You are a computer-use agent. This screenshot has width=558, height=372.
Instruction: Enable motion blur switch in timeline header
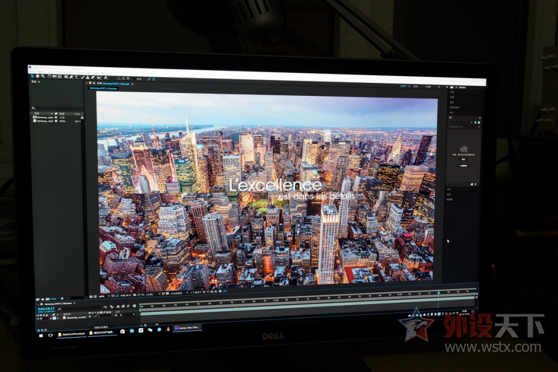tap(128, 306)
